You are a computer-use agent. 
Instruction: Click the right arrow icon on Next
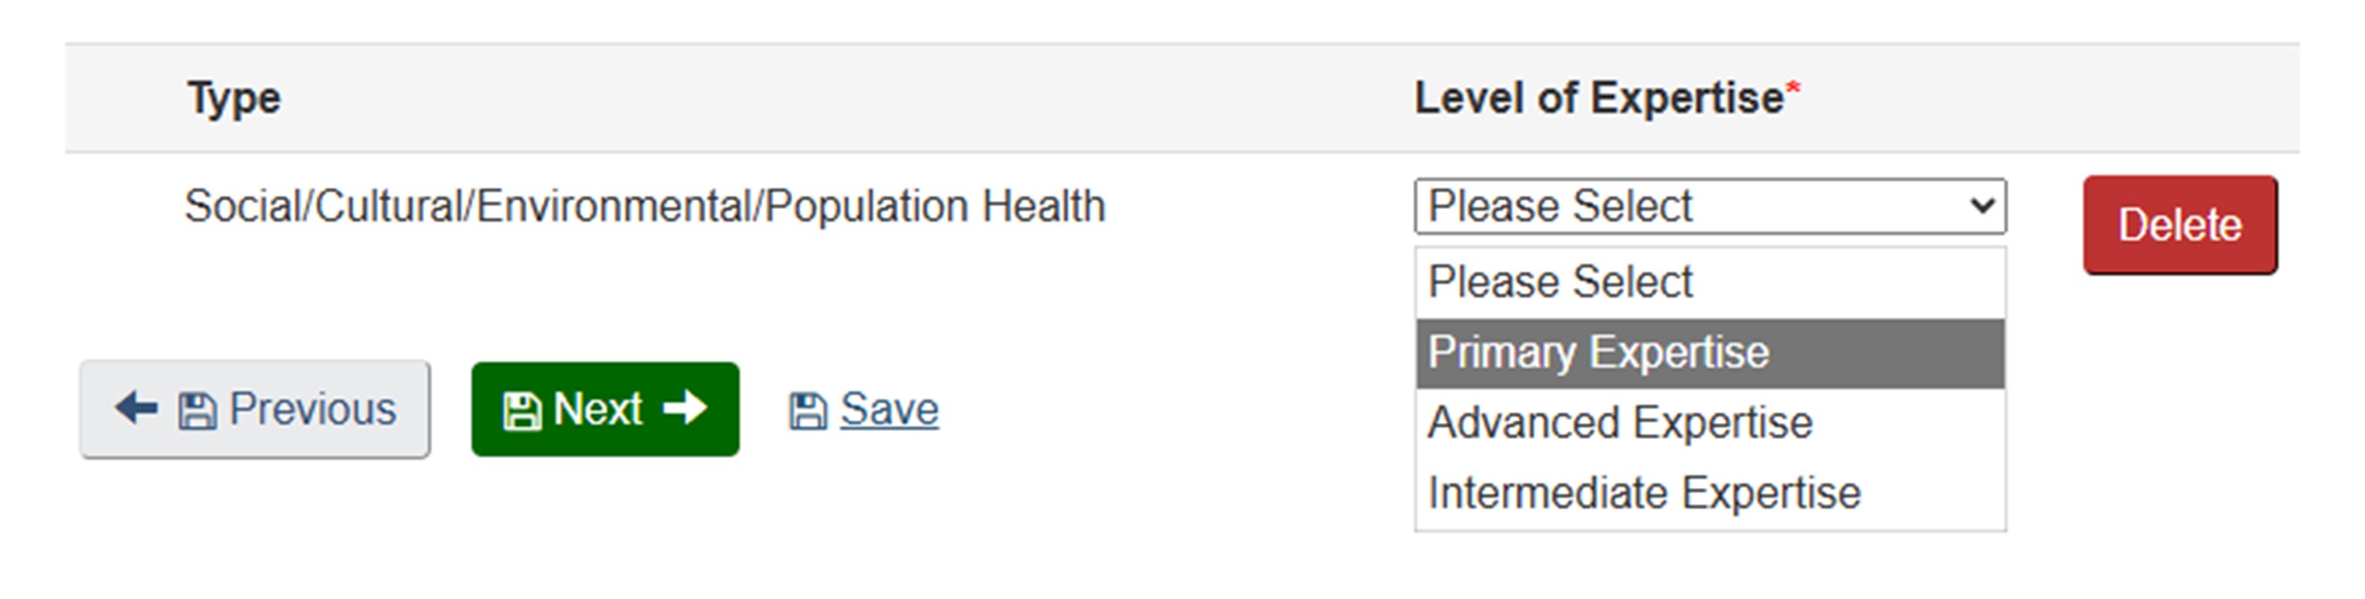685,408
